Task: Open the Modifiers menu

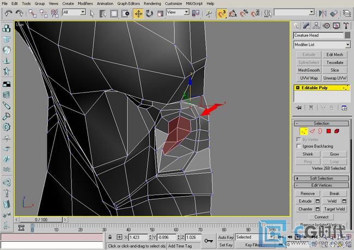Action: [85, 4]
